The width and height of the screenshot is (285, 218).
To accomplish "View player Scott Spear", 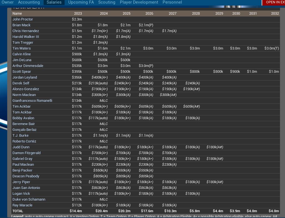I will tap(22, 72).
